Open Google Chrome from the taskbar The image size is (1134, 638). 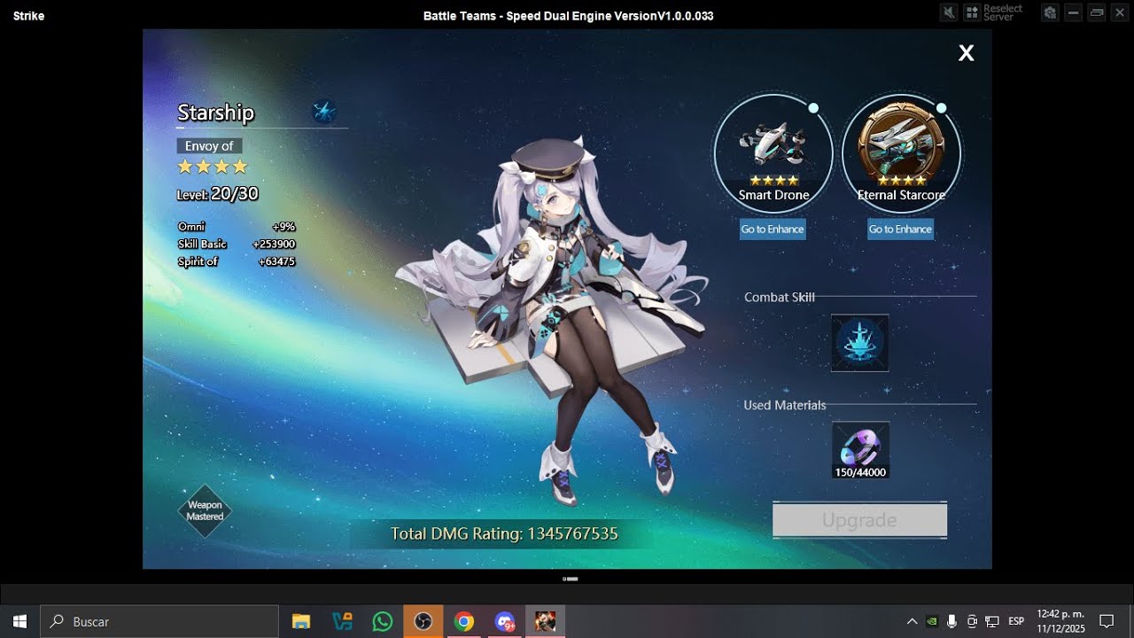[x=464, y=621]
